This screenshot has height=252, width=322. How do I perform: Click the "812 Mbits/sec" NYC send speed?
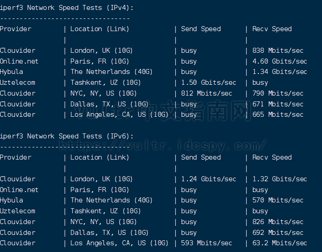point(206,93)
